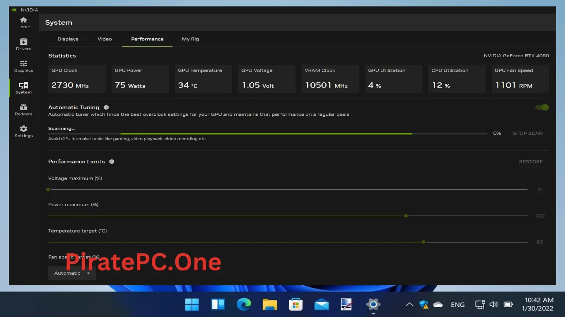Open the Redeem gift section
The image size is (565, 317).
23,110
